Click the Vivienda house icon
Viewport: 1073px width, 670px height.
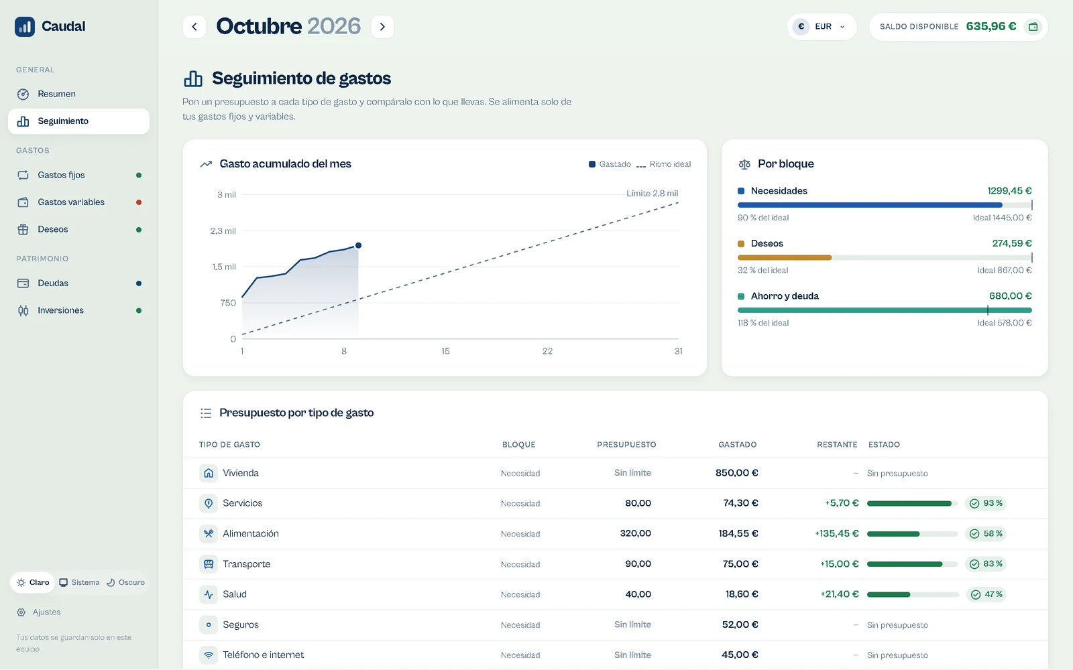click(x=209, y=473)
